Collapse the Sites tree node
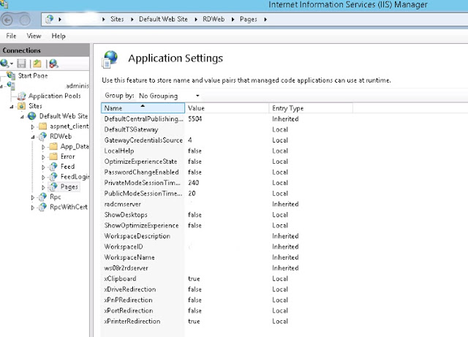The width and height of the screenshot is (468, 337). point(12,107)
